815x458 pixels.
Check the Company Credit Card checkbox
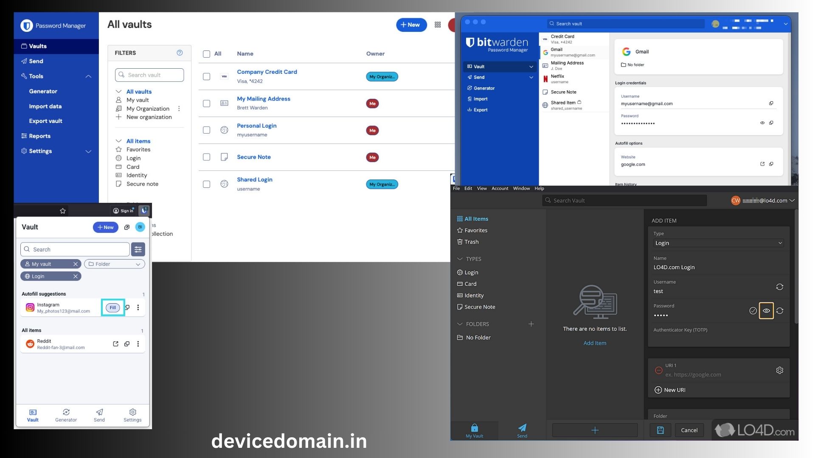tap(207, 77)
